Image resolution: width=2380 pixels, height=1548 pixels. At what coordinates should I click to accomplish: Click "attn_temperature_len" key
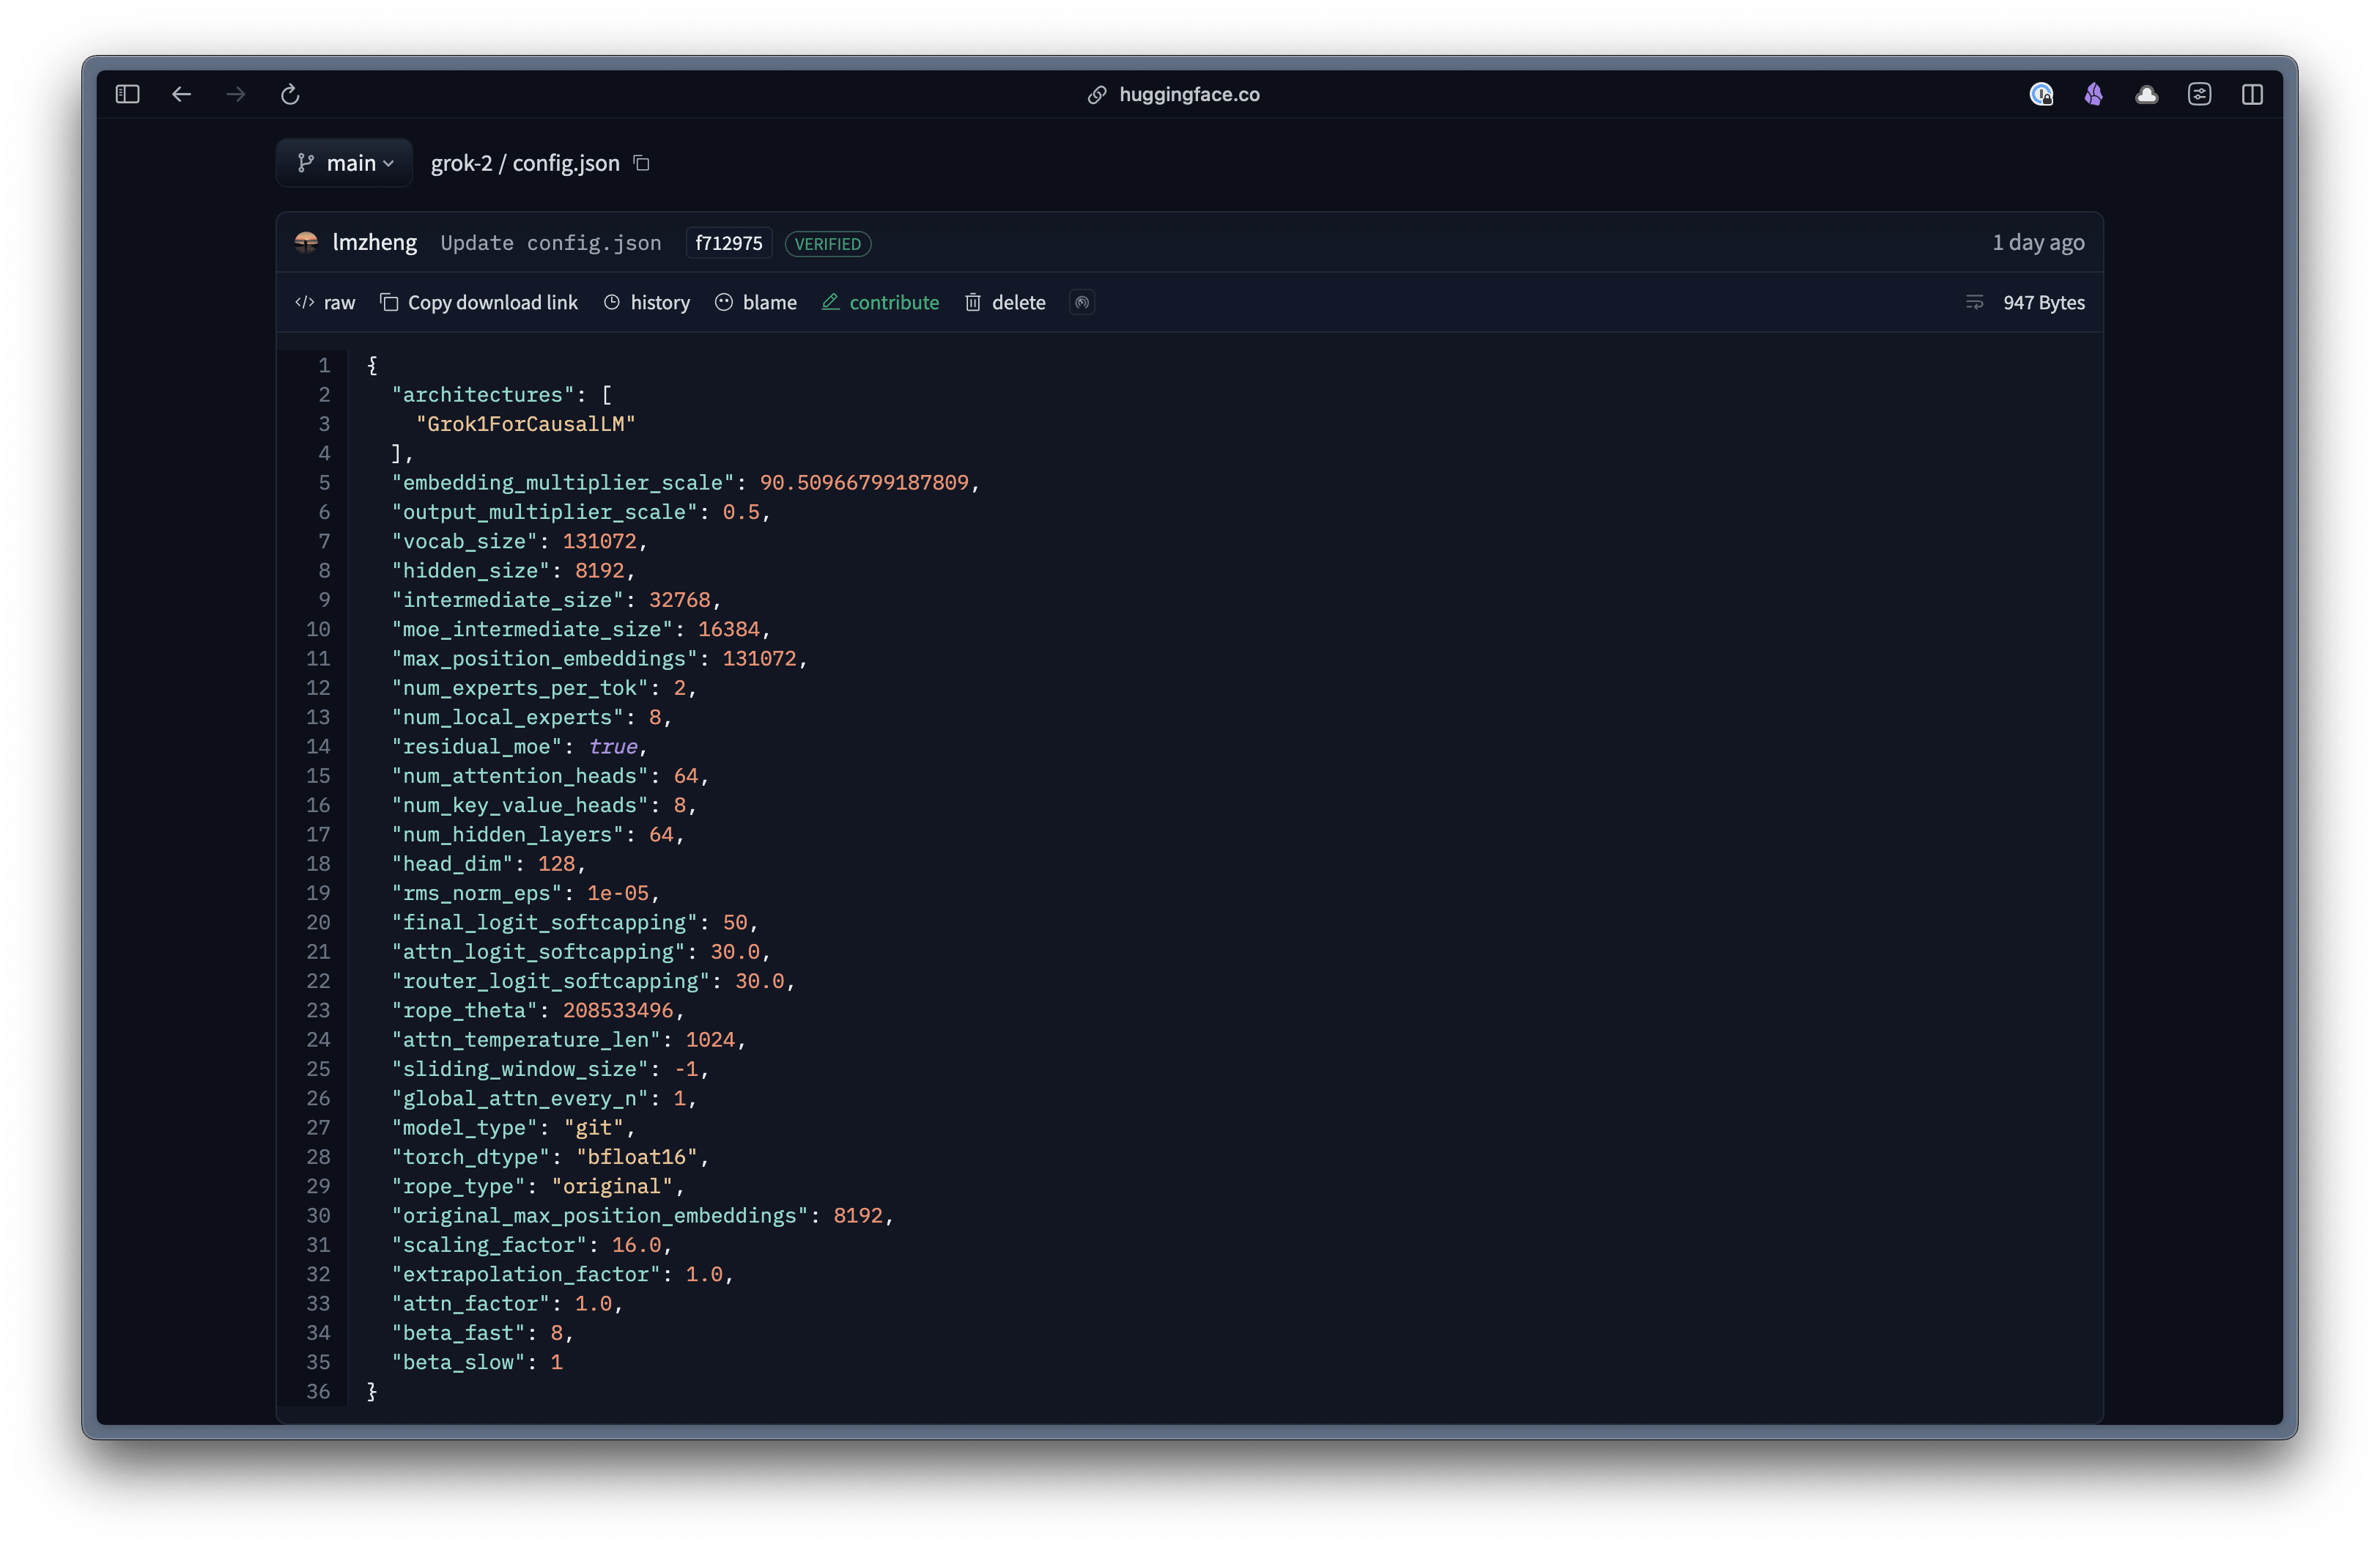pyautogui.click(x=526, y=1040)
